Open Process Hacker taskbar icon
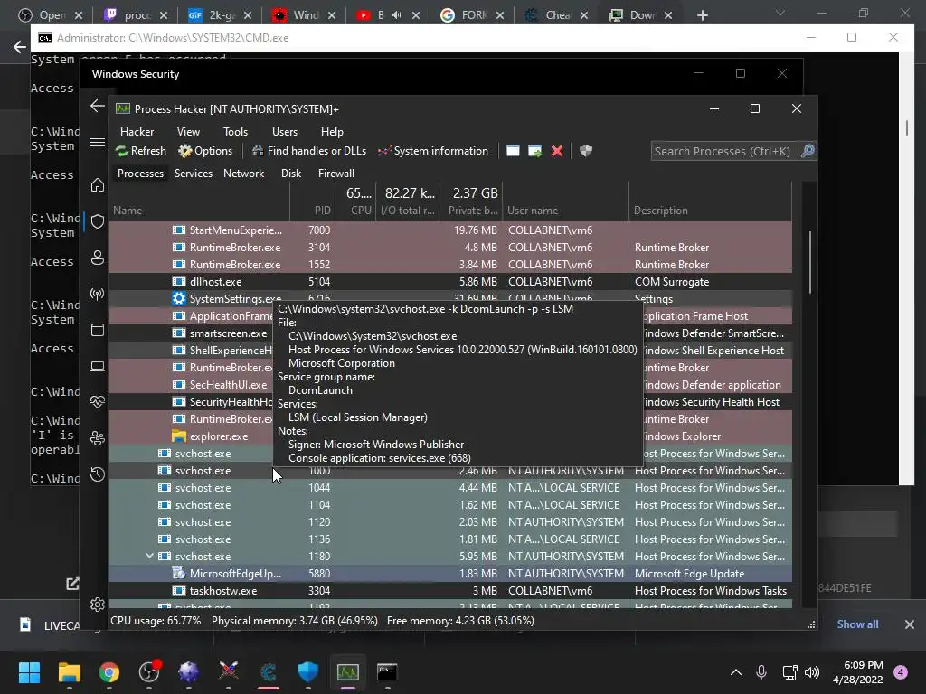 click(348, 672)
